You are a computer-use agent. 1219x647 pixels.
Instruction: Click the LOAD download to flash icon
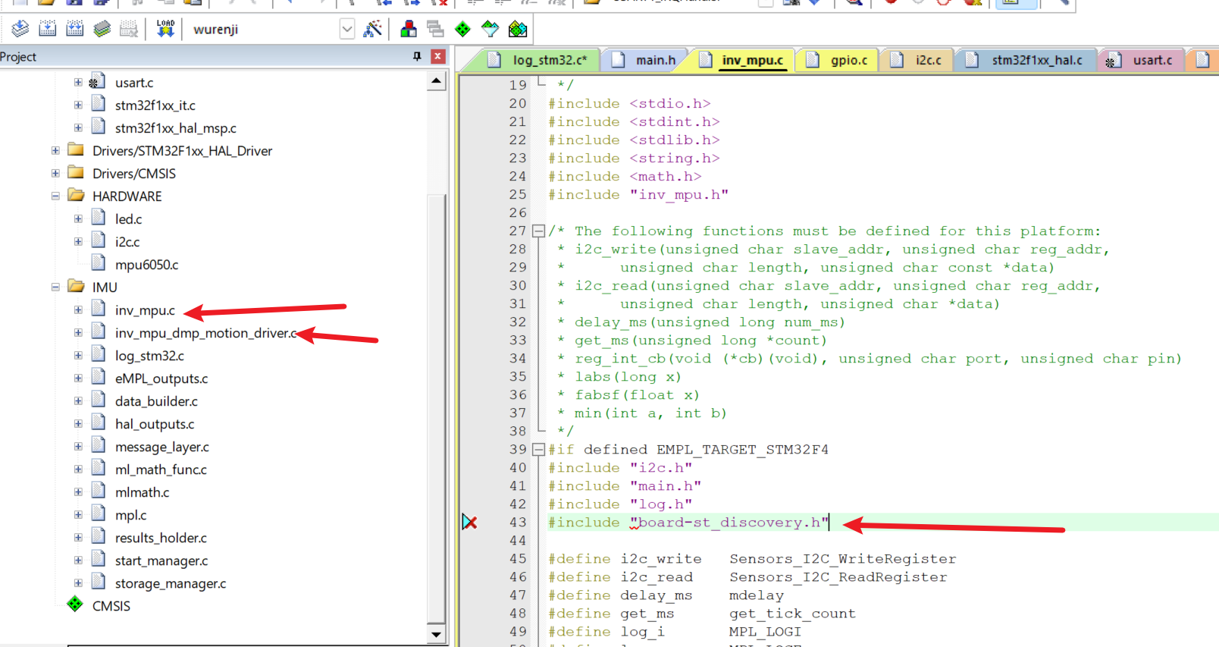(165, 29)
